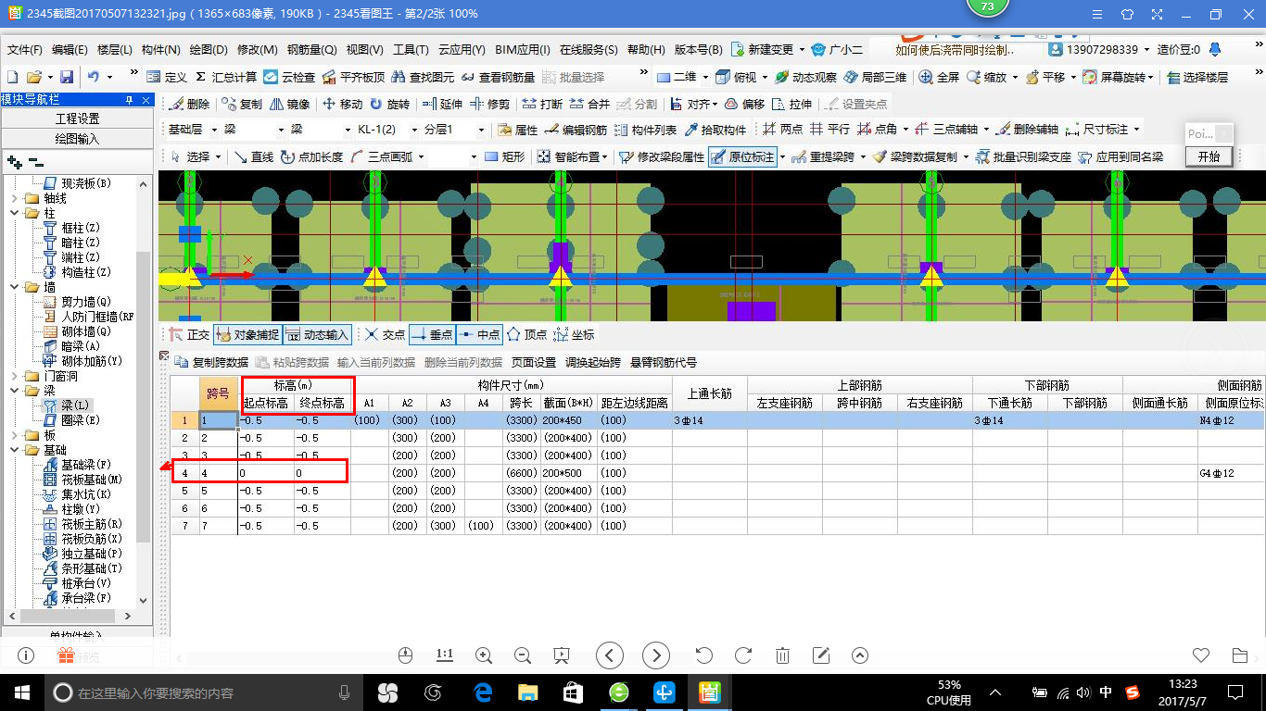Click 应用到同名梁 apply to same-name beams
The height and width of the screenshot is (711, 1266).
coord(1120,157)
